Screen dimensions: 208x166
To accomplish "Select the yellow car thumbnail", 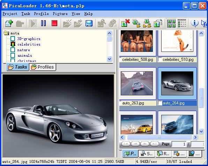I will click(x=137, y=125).
